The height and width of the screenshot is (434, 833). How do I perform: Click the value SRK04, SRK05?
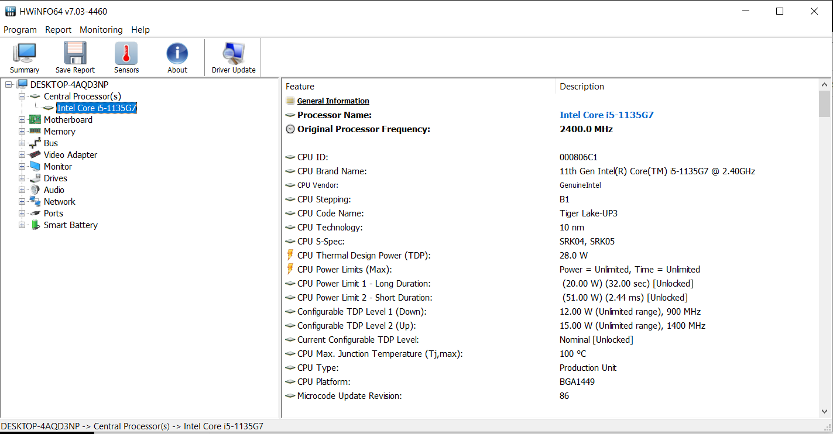[x=587, y=242]
